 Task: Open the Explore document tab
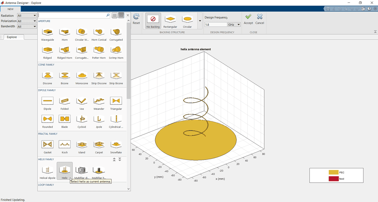(x=12, y=37)
